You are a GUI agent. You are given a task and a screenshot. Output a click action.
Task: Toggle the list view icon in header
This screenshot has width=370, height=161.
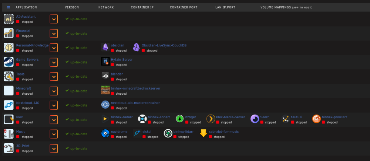point(9,7)
